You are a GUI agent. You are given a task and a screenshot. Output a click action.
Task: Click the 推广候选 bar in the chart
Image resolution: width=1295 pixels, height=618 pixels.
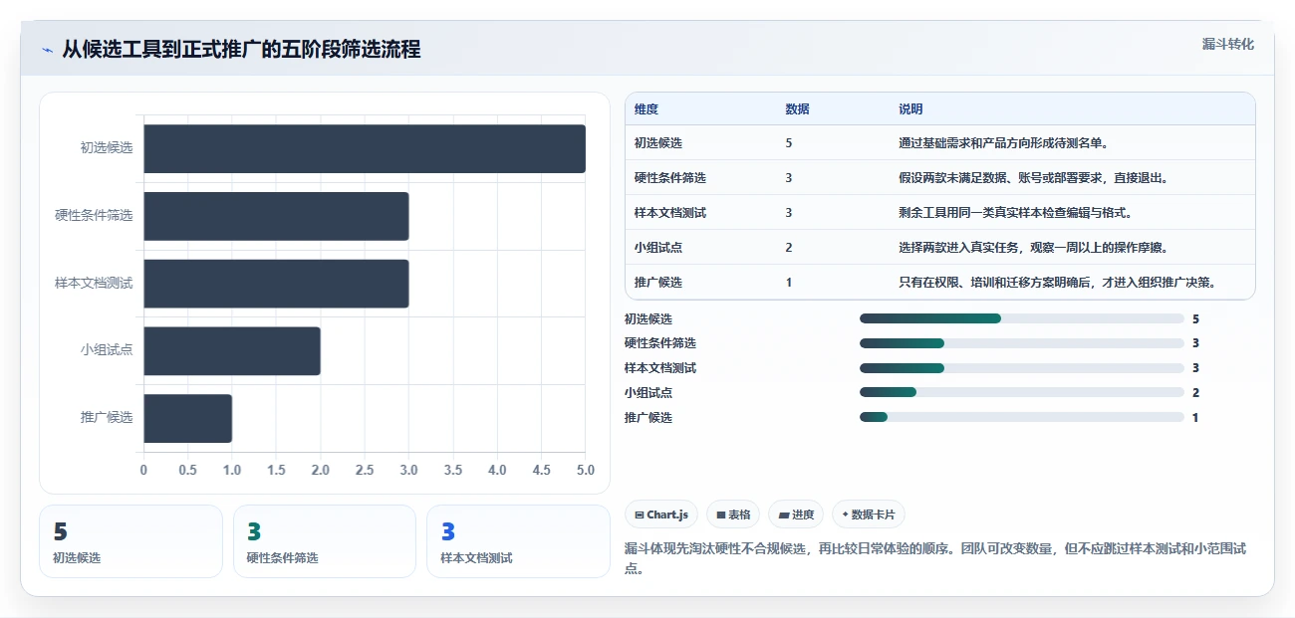(x=188, y=419)
